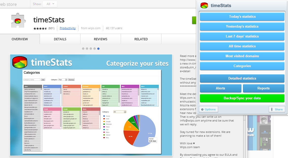Open Detailed statistics
Image resolution: width=288 pixels, height=158 pixels.
(242, 78)
